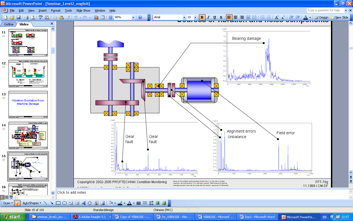The height and width of the screenshot is (221, 353).
Task: Click the Increase Font Size icon
Action: (277, 17)
